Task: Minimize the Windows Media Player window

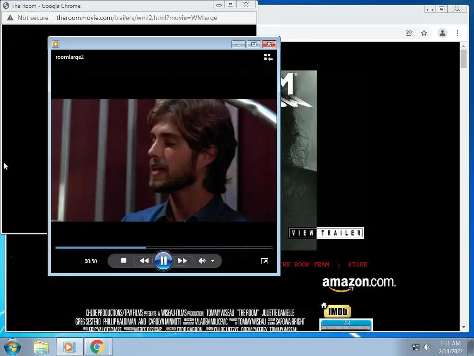Action: (x=238, y=44)
